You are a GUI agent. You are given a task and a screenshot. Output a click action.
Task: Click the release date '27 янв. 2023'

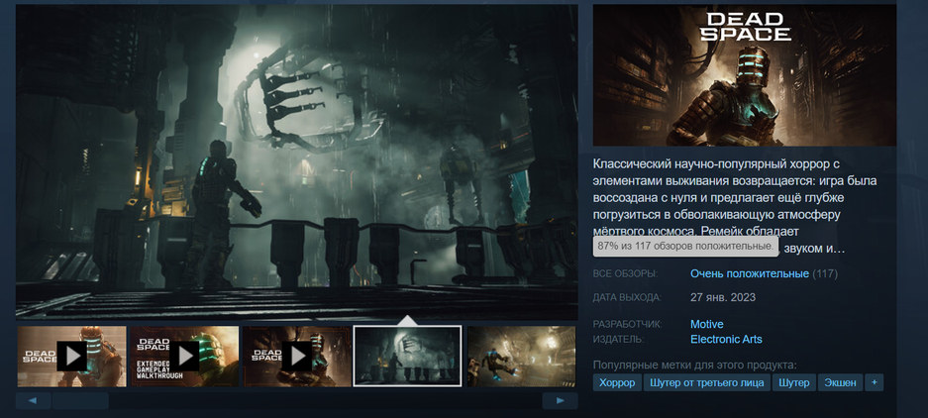pyautogui.click(x=723, y=297)
